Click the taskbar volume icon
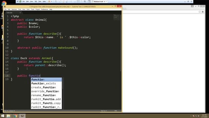Image resolution: width=209 pixels, height=118 pixels. [x=199, y=116]
